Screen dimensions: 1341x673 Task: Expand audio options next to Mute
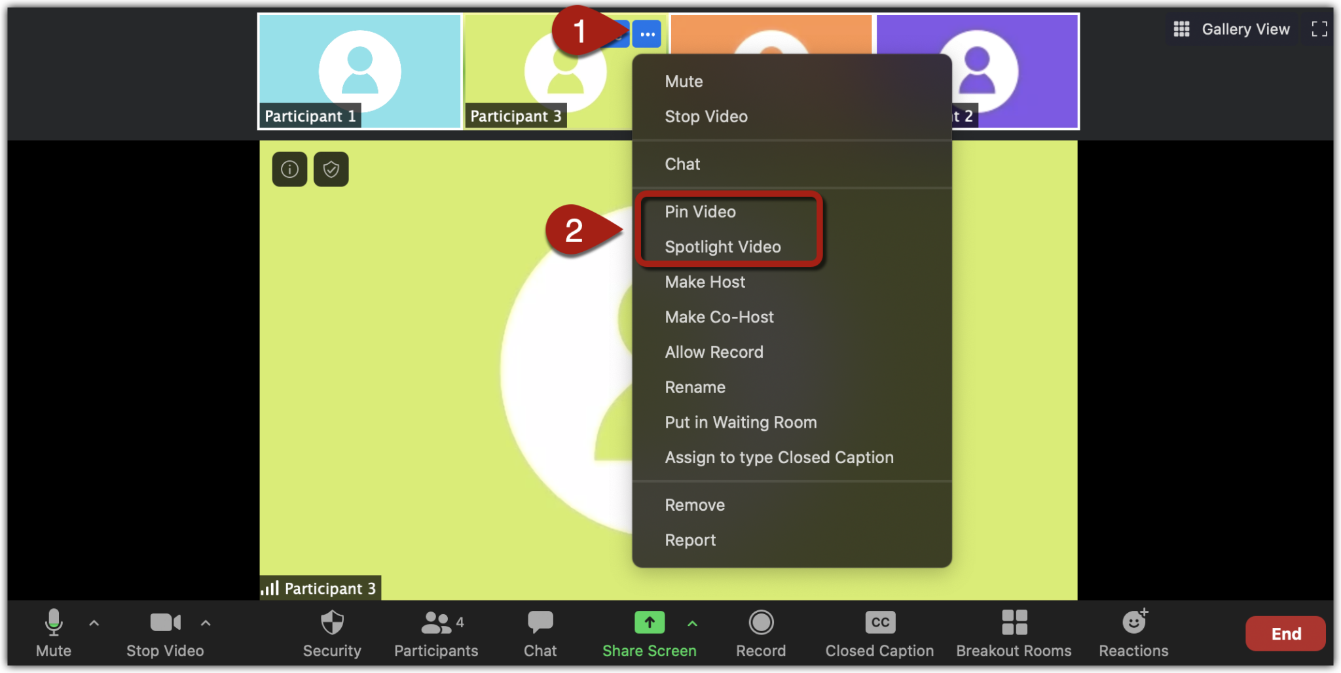(94, 623)
